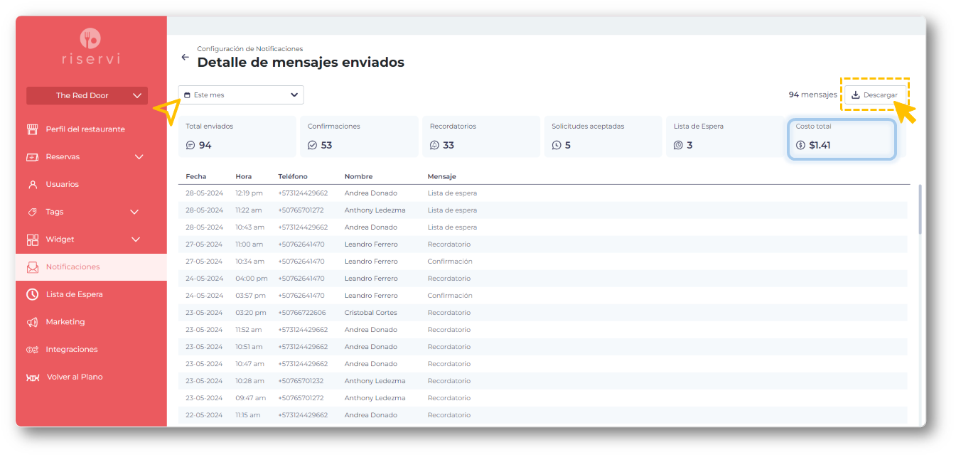This screenshot has width=956, height=457.
Task: Click the 09:47 am time cell
Action: [250, 398]
